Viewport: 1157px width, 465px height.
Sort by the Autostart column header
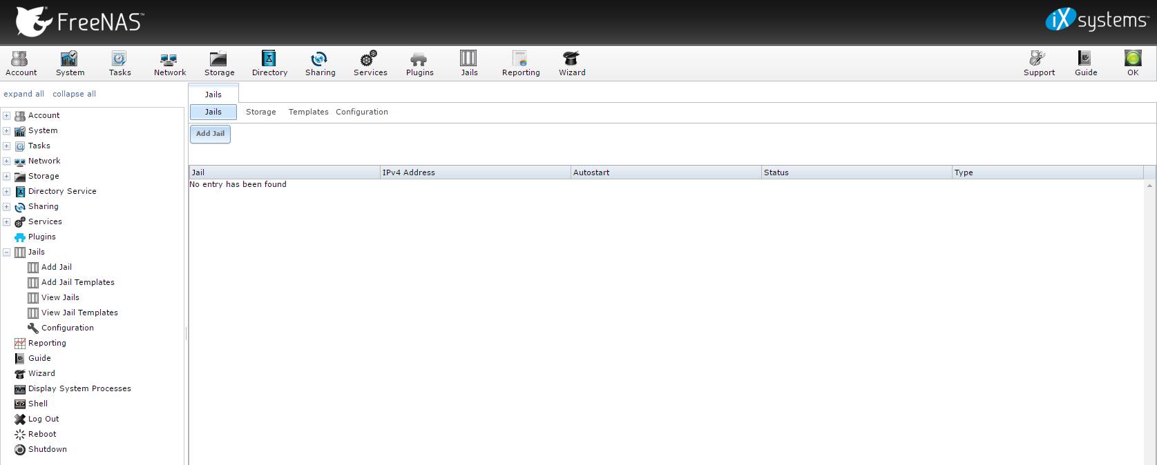tap(666, 172)
